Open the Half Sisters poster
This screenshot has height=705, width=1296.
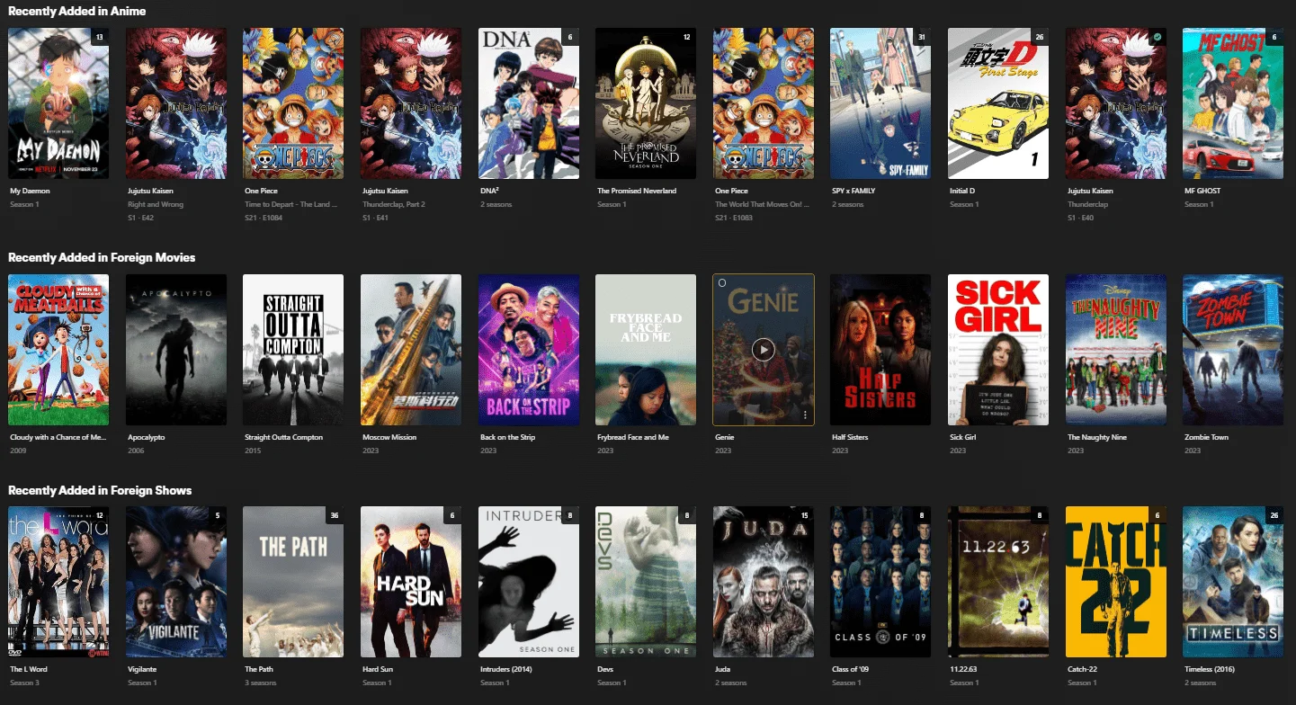[881, 350]
